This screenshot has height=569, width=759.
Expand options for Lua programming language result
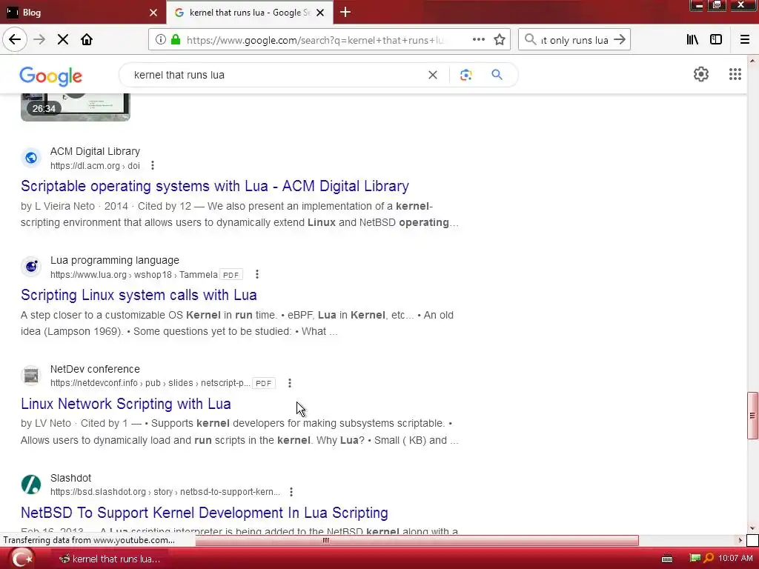(257, 274)
